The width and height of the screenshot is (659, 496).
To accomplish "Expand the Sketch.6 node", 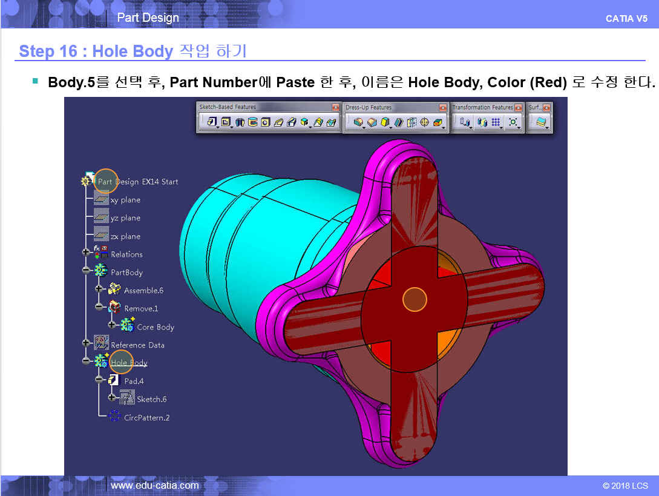I will (112, 397).
